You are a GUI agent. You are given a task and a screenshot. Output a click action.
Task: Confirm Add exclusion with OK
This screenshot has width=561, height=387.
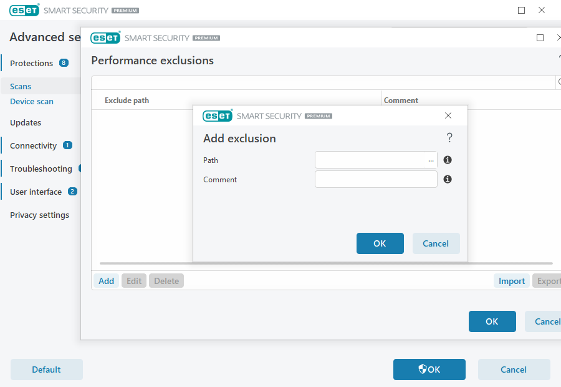380,243
